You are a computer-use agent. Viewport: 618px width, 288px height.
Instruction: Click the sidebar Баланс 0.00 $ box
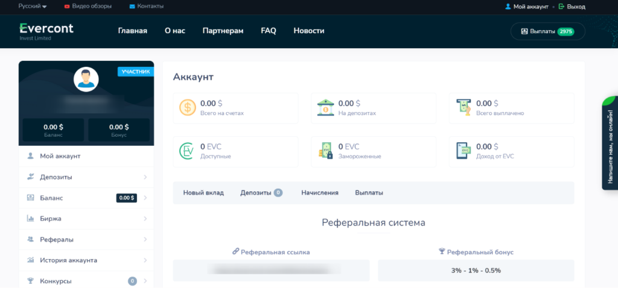[53, 130]
